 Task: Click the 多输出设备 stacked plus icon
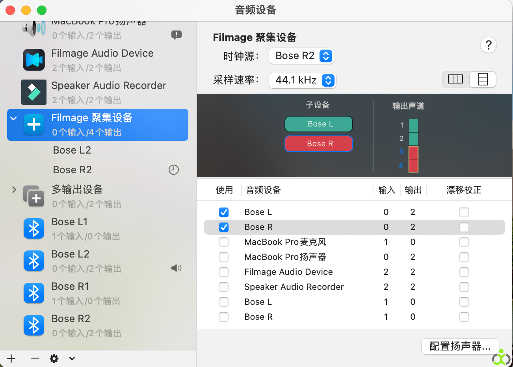[x=34, y=196]
